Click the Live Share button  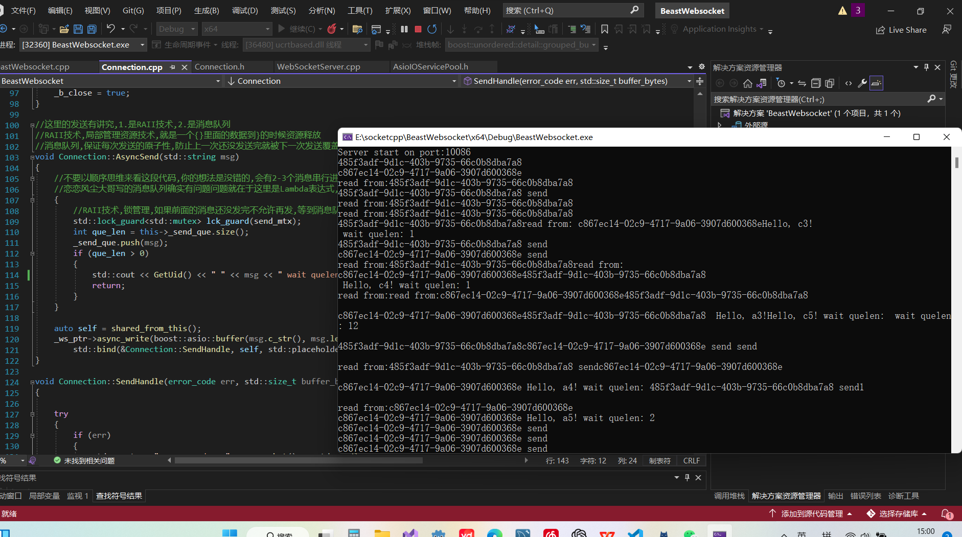coord(901,30)
